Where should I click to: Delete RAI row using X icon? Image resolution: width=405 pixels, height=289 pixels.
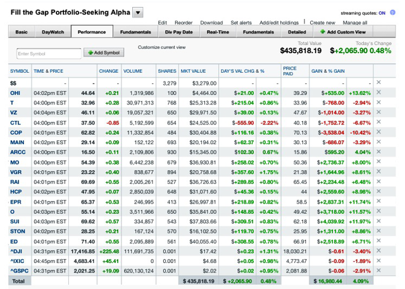tap(378, 181)
